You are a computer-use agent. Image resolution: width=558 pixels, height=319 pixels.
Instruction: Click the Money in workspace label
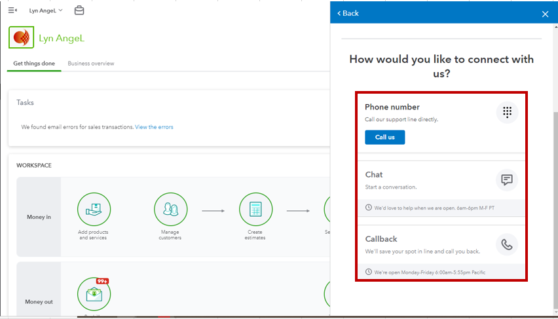39,217
